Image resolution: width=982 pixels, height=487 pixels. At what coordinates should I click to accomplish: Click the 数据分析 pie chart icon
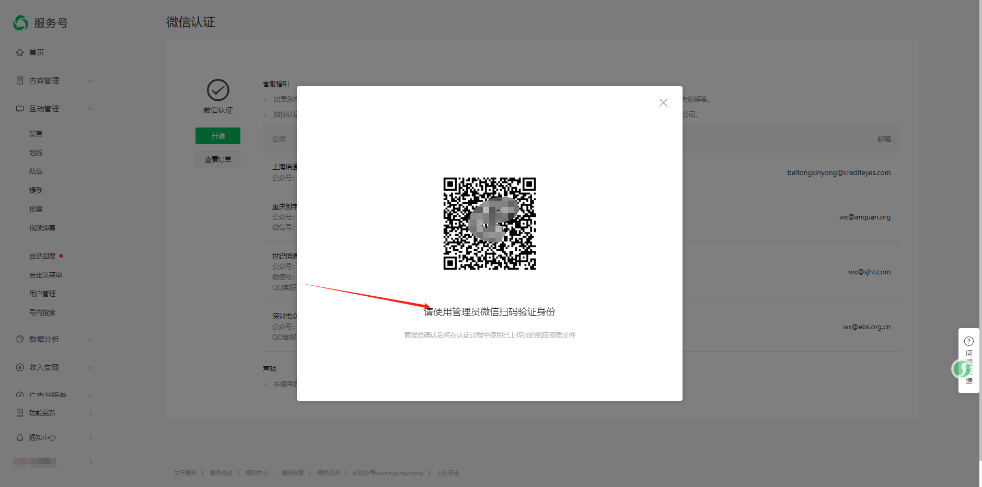20,339
